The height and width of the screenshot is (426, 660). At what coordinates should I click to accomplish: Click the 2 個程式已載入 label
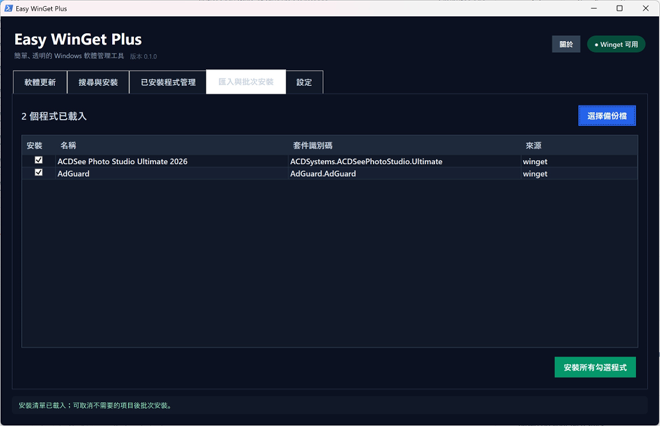click(54, 117)
